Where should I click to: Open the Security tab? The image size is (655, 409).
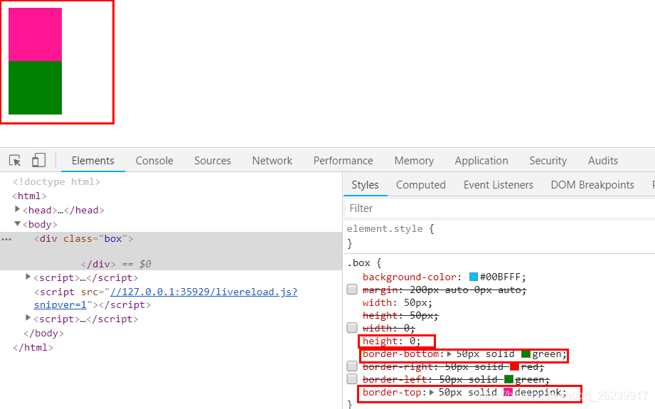(x=548, y=161)
